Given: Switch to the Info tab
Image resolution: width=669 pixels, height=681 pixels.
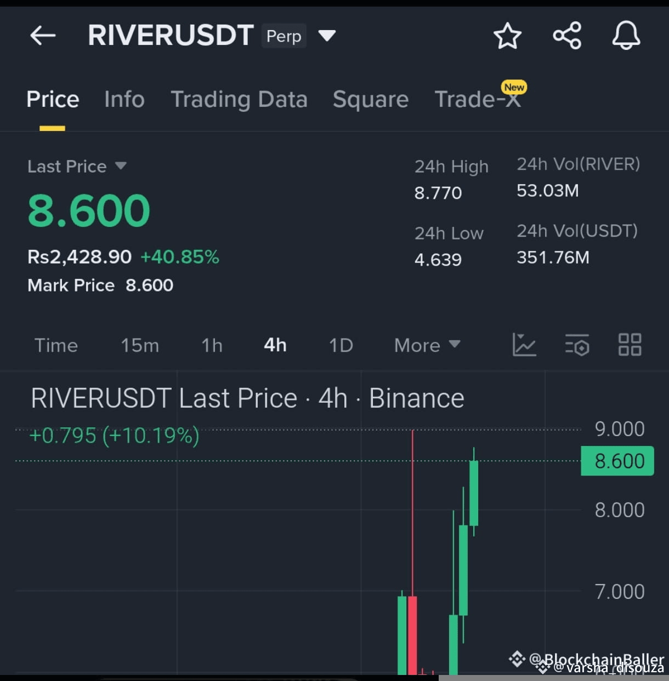Looking at the screenshot, I should coord(124,100).
